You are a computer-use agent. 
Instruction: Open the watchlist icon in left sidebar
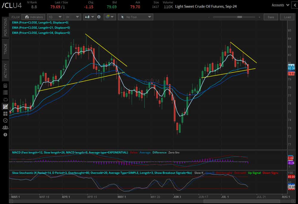tap(5, 85)
